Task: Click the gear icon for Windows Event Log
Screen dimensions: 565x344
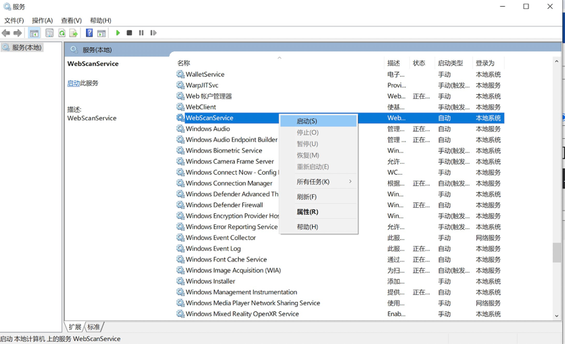Action: (x=180, y=249)
